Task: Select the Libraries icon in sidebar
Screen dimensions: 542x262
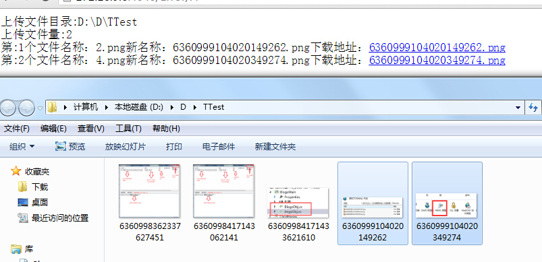Action: click(x=16, y=249)
